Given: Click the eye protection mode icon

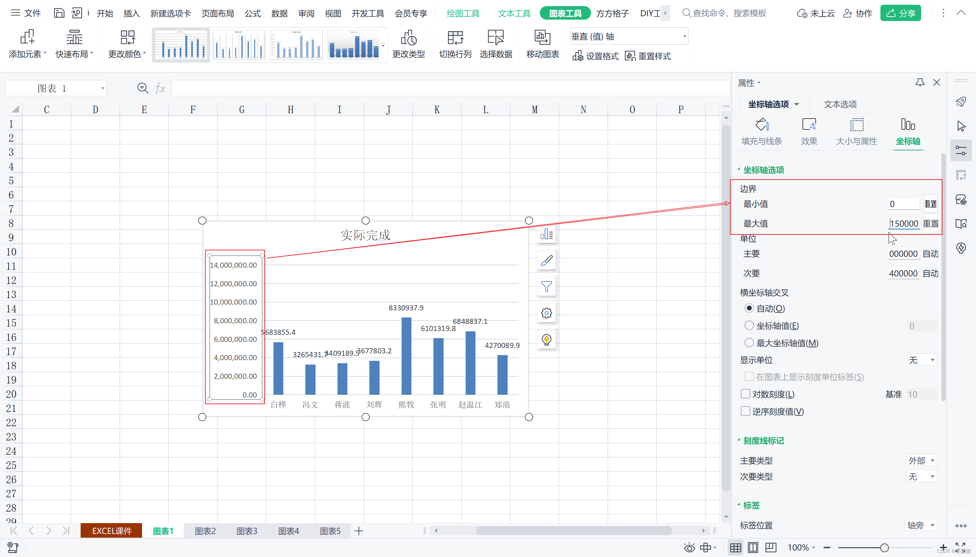Looking at the screenshot, I should (689, 548).
